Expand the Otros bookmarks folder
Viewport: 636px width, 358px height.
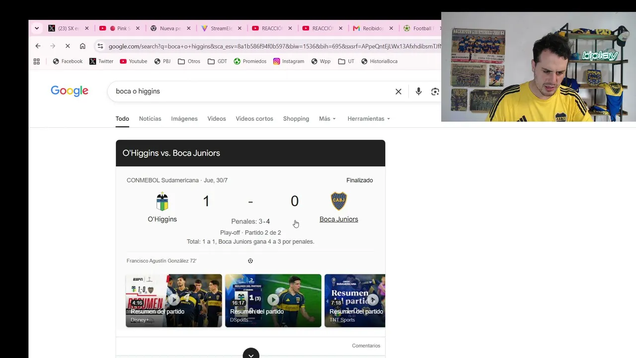click(189, 61)
